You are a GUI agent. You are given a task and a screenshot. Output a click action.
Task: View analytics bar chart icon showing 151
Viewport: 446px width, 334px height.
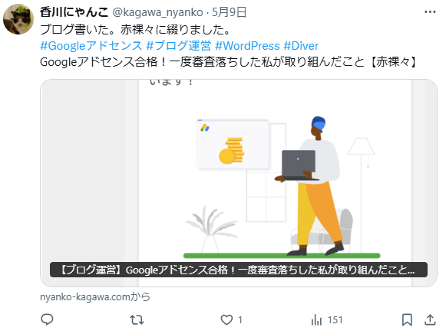pyautogui.click(x=316, y=319)
